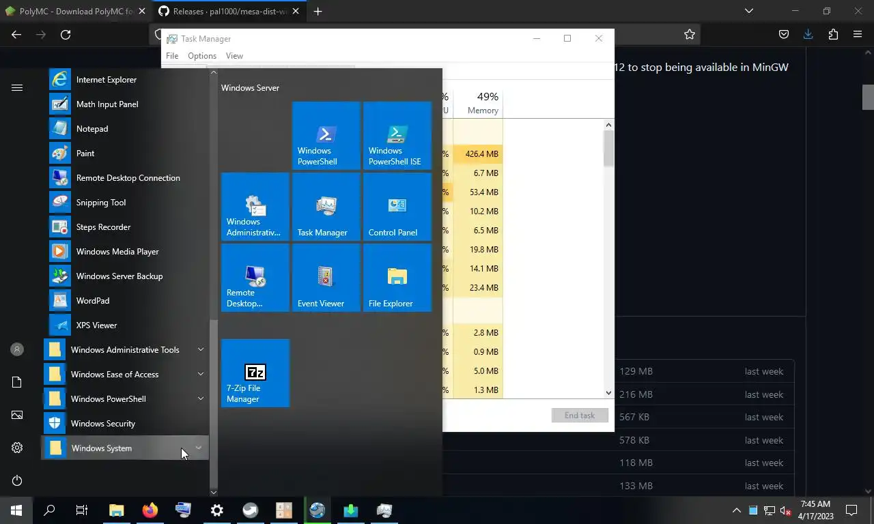This screenshot has height=524, width=874.
Task: Open the Firefox extensions menu
Action: pyautogui.click(x=833, y=35)
